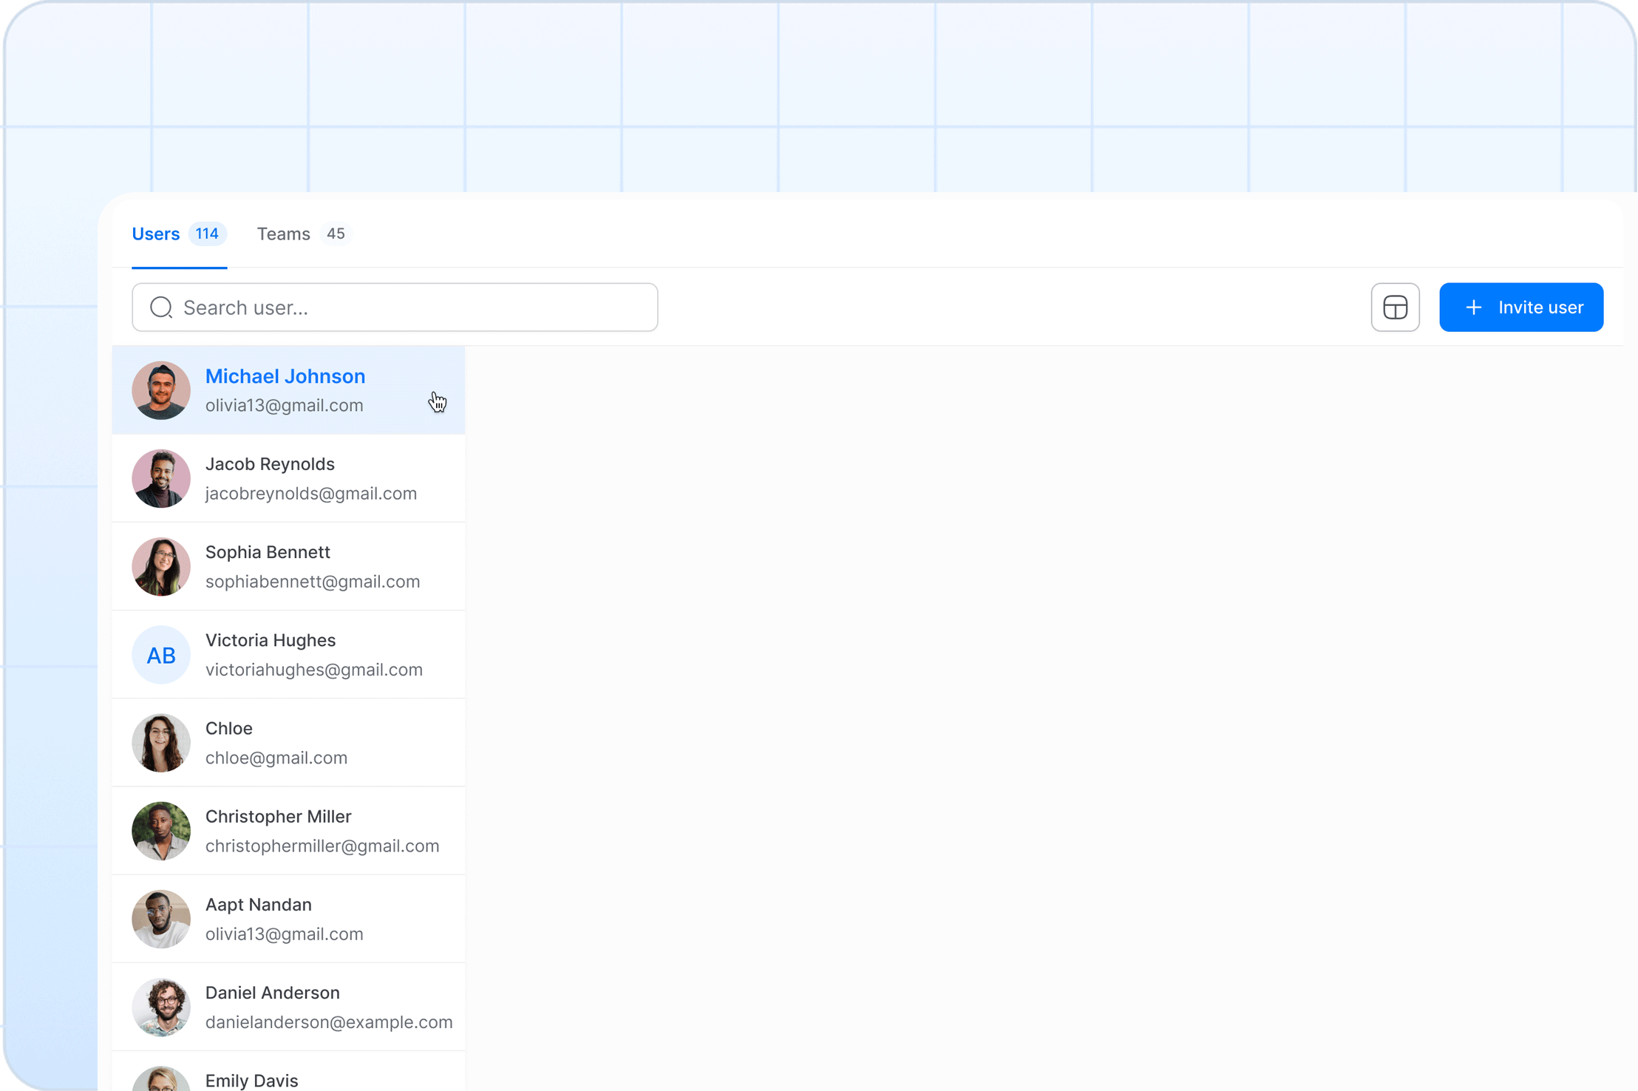Click the sophiabennett@gmail.com email text
The image size is (1638, 1091).
point(313,581)
